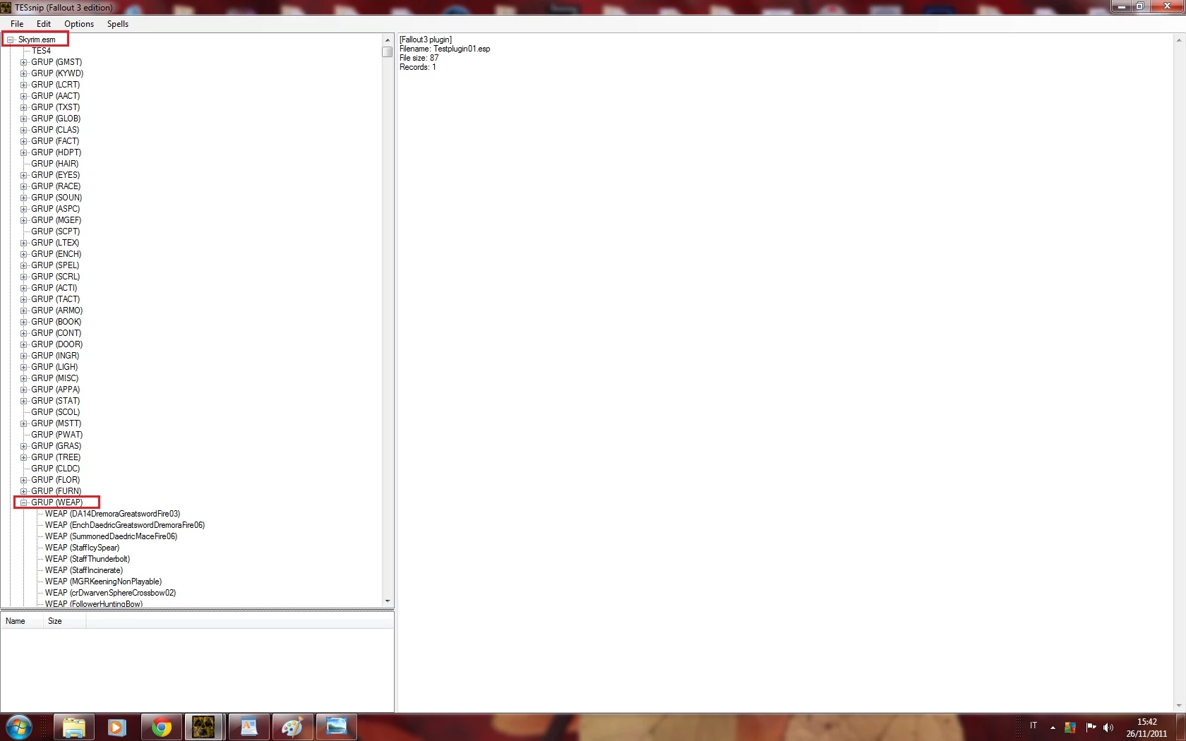Select GRUP (BOOK) in the tree
Image resolution: width=1186 pixels, height=741 pixels.
tap(56, 322)
